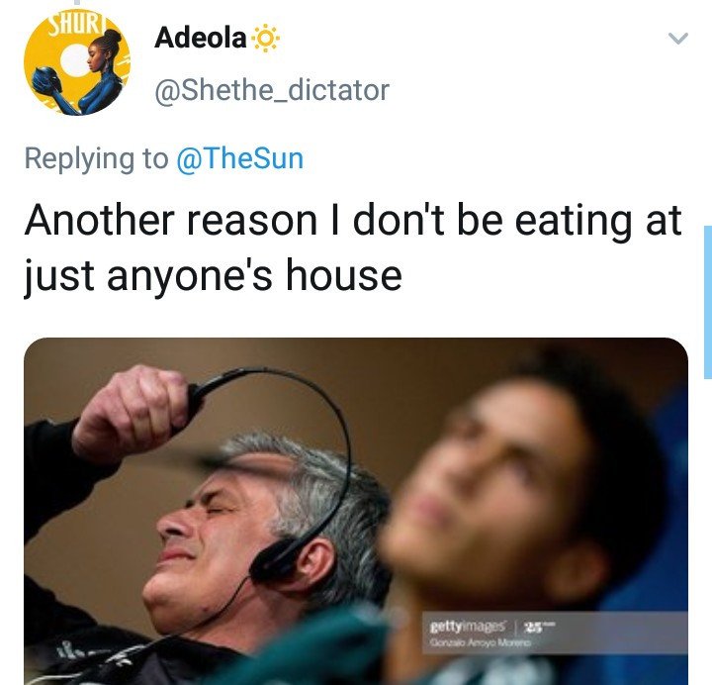Click the word house in the tweet
Screen dimensions: 712x685
[344, 275]
